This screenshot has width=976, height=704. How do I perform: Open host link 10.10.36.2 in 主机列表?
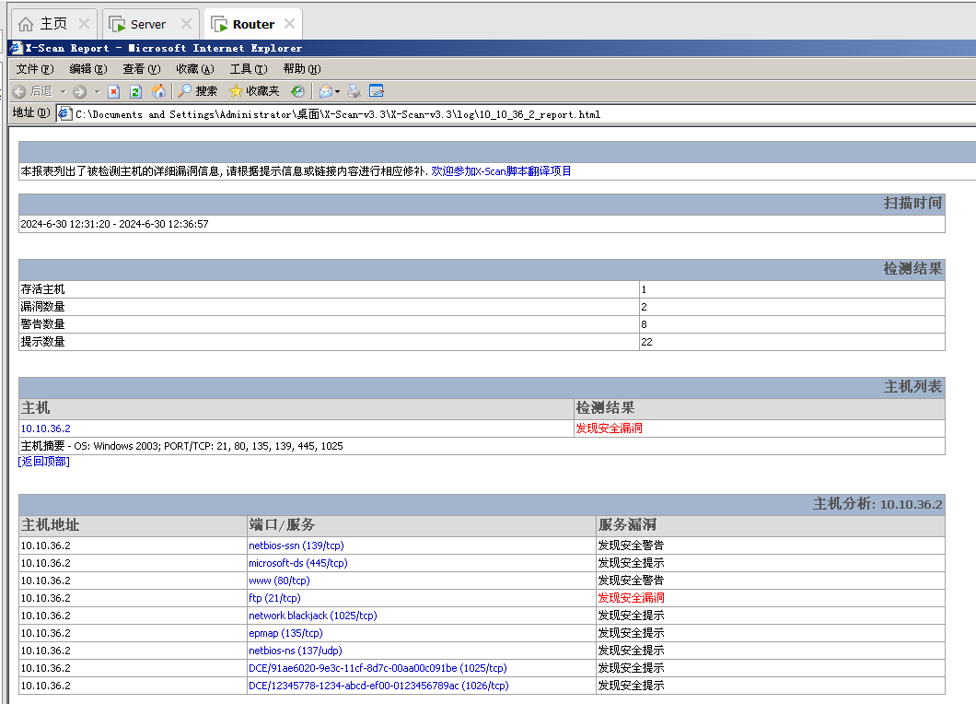[x=45, y=428]
